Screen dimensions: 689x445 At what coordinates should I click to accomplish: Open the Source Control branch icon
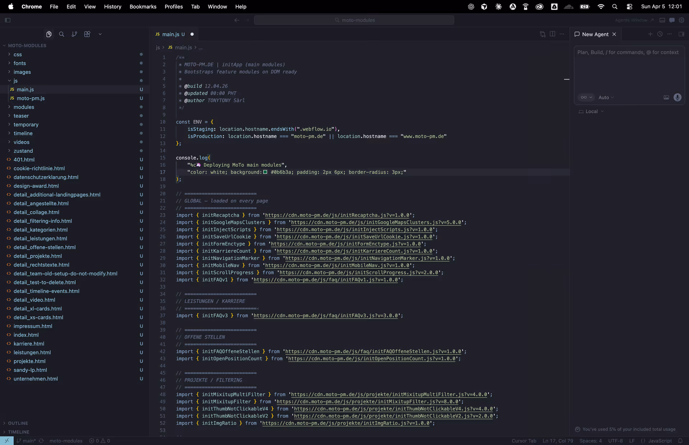point(74,34)
